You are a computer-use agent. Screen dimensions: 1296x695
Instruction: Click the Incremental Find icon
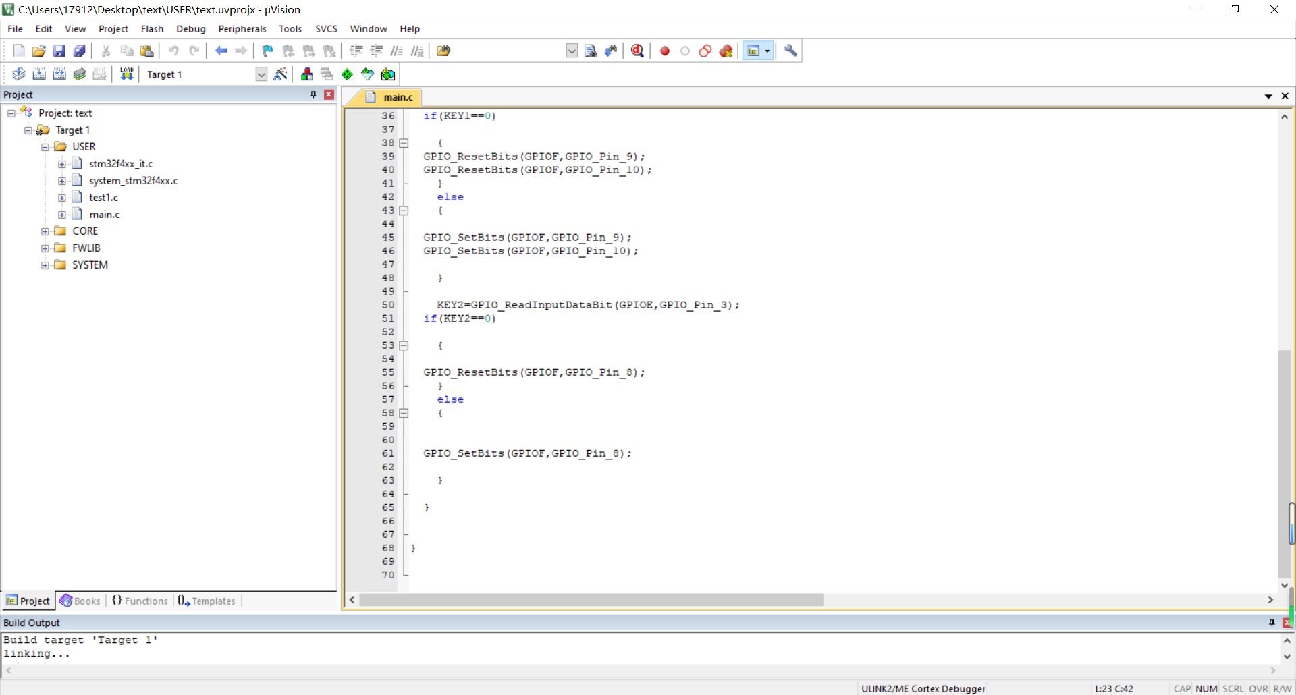click(611, 51)
